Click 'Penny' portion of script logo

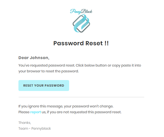(75, 12)
